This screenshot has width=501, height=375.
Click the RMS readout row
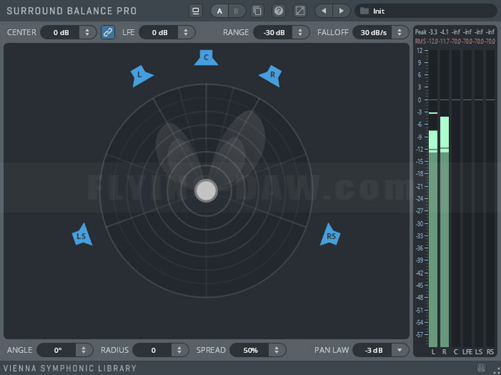point(455,41)
